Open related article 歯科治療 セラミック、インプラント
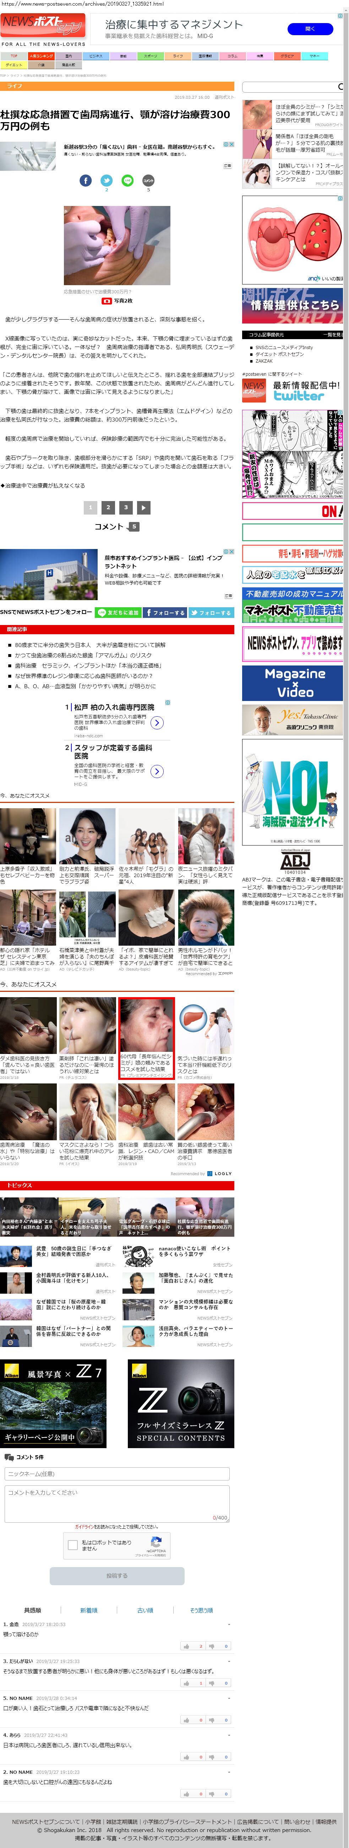The image size is (349, 1848). (x=88, y=666)
